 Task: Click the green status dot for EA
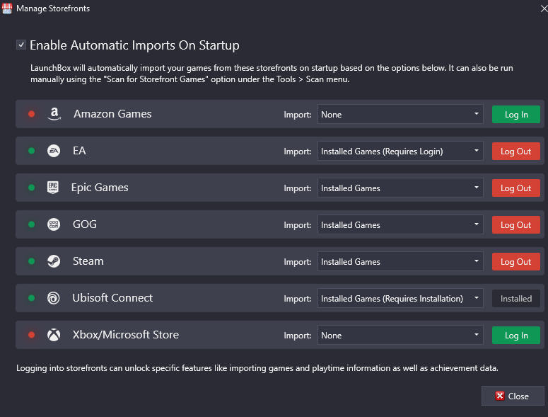point(31,151)
